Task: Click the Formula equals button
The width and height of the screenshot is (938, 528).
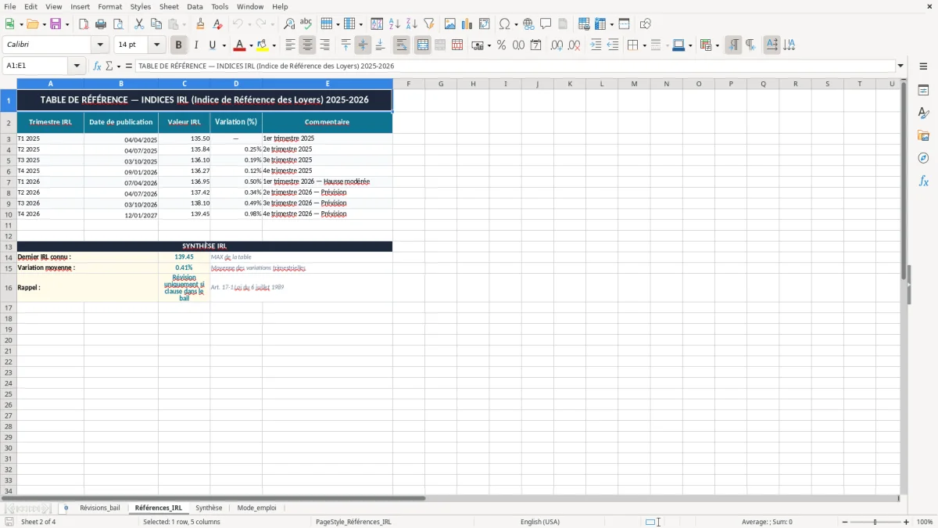Action: (x=129, y=66)
